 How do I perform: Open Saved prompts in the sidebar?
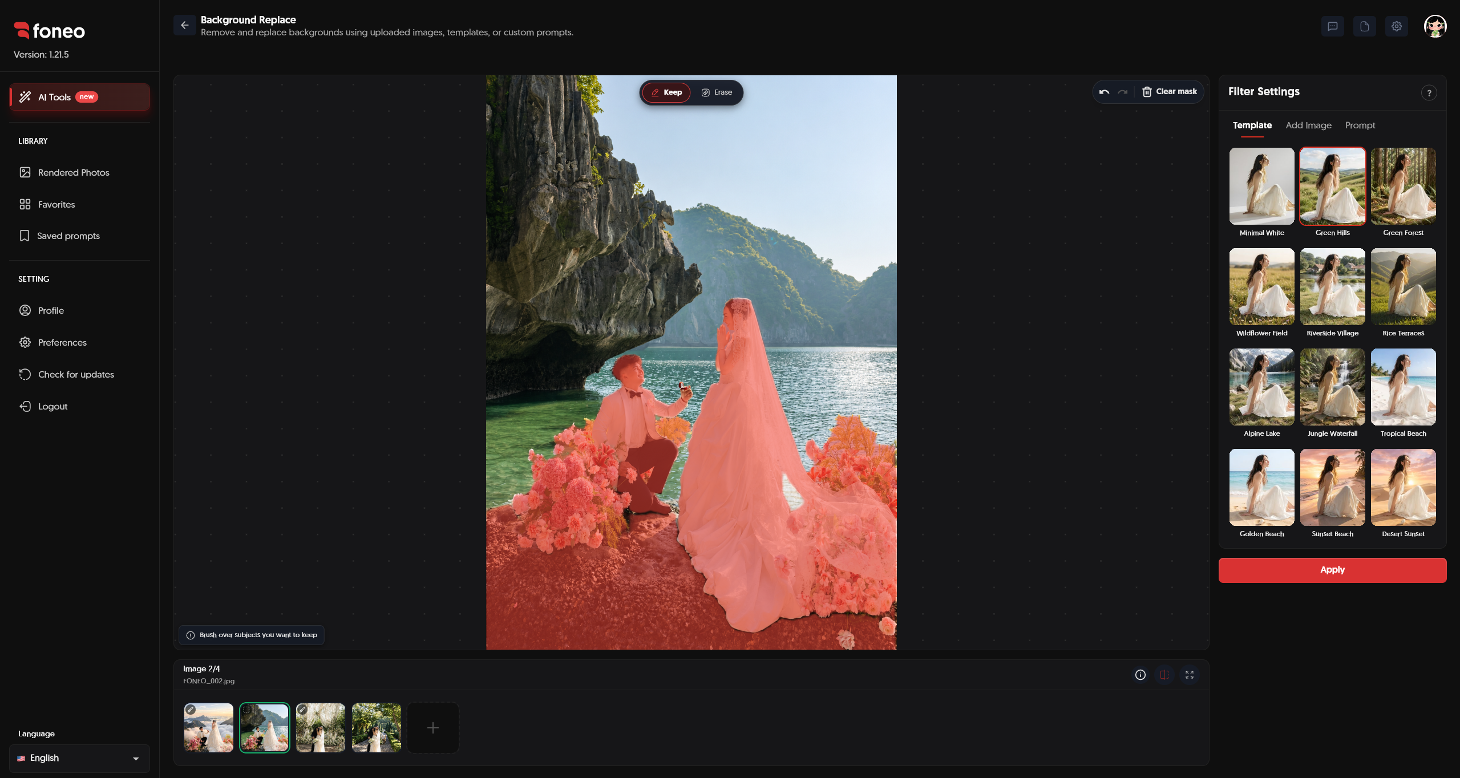(x=79, y=236)
